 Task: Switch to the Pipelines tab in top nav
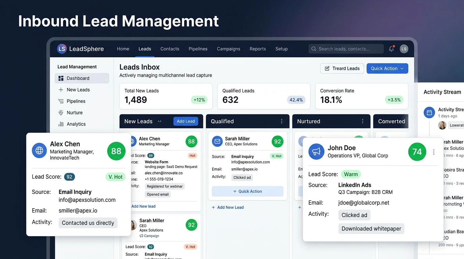click(x=198, y=49)
